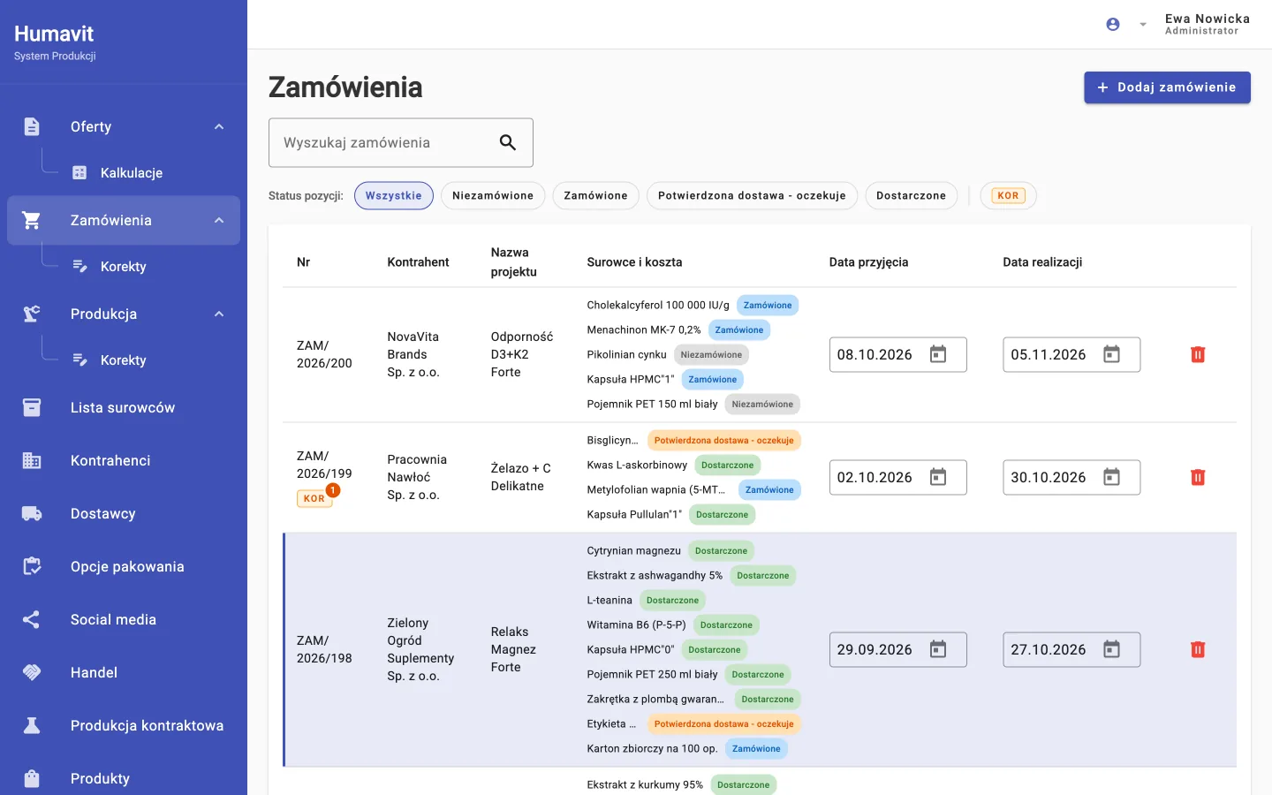Screen dimensions: 1272x795
Task: Open Lista surowców in sidebar
Action: pos(124,407)
